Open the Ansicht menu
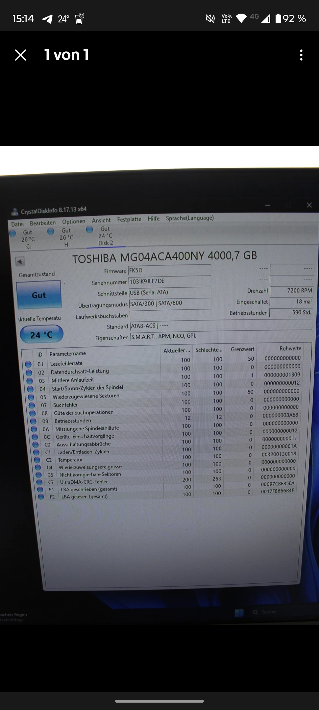This screenshot has height=710, width=319. pyautogui.click(x=101, y=220)
